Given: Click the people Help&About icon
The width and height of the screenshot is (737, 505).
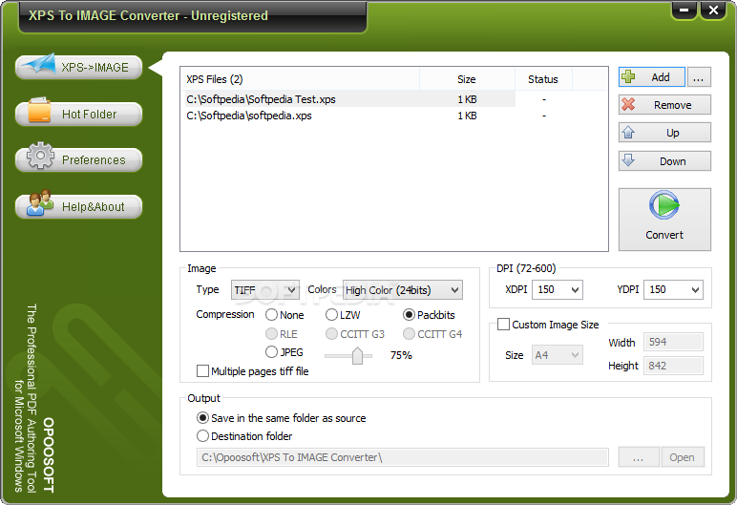Looking at the screenshot, I should pos(40,202).
